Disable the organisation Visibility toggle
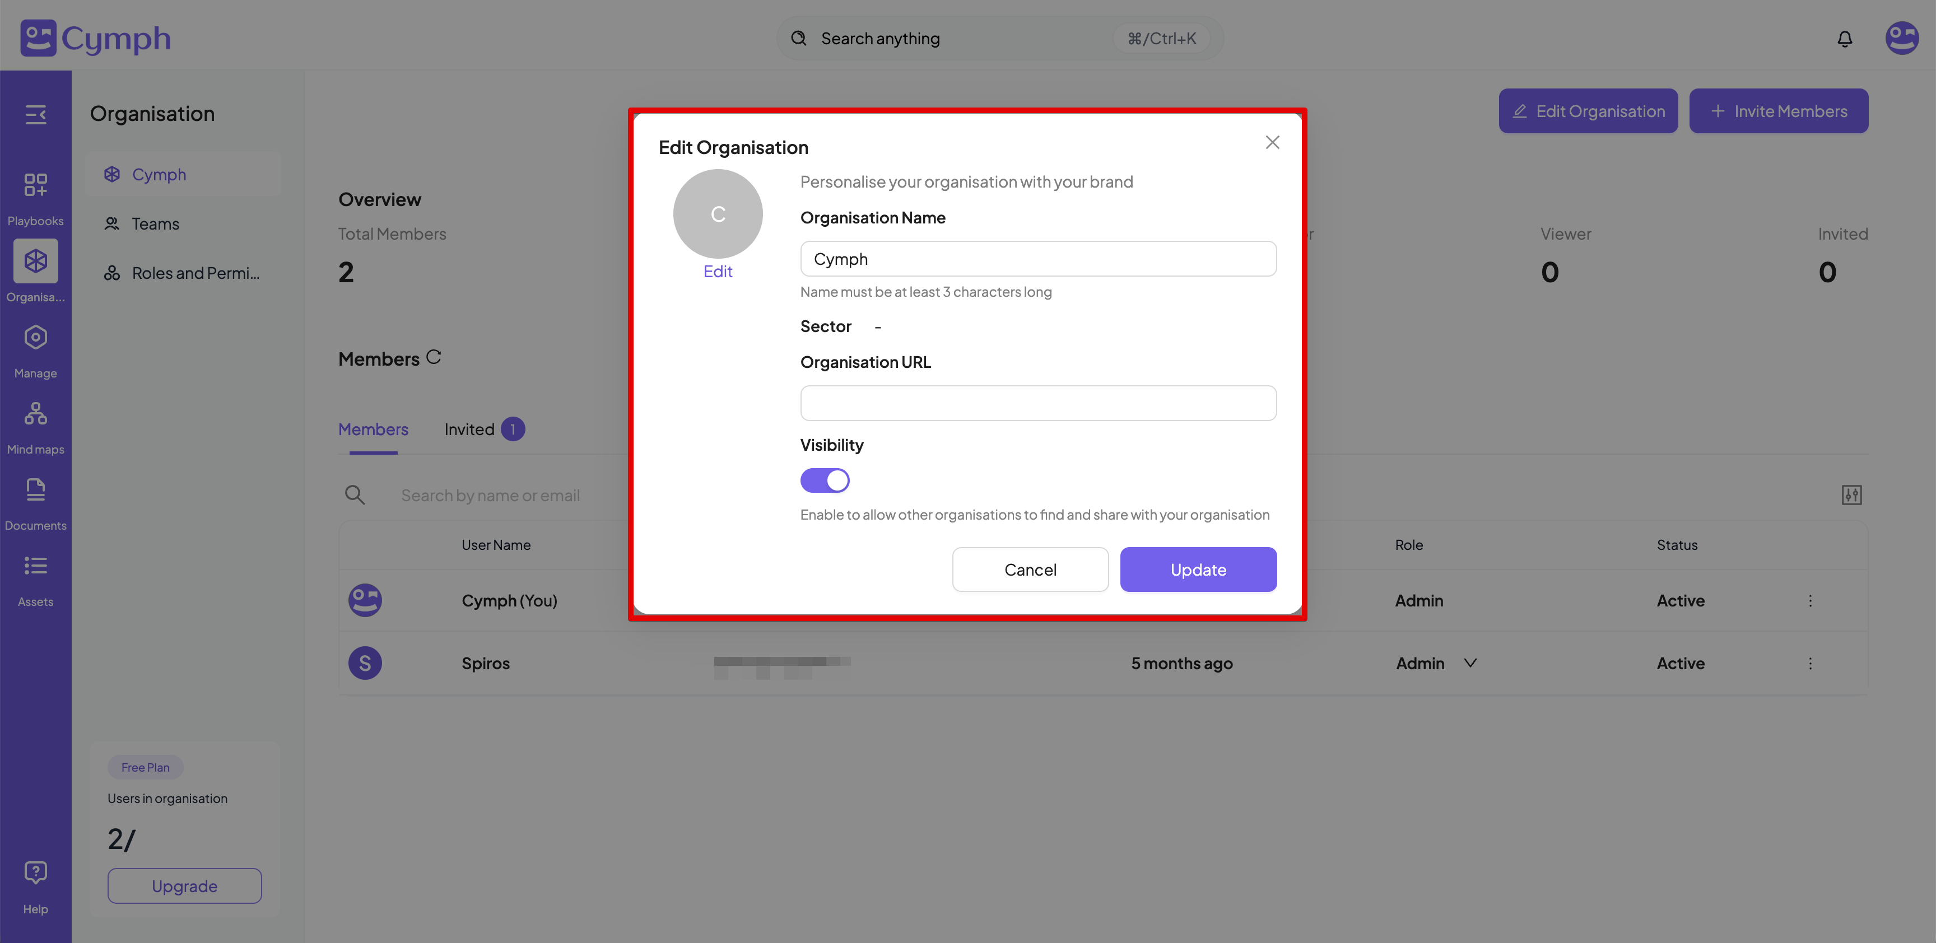This screenshot has height=943, width=1936. [825, 480]
